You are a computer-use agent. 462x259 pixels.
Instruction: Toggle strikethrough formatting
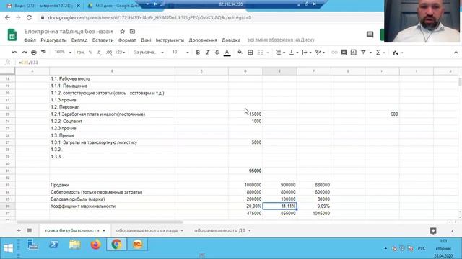[217, 53]
